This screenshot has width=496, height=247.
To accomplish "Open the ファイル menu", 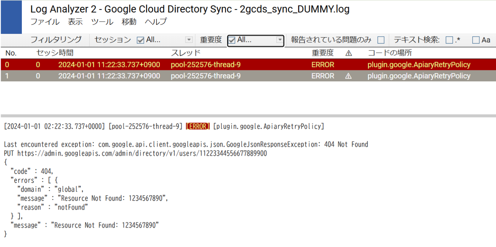I will [x=45, y=22].
